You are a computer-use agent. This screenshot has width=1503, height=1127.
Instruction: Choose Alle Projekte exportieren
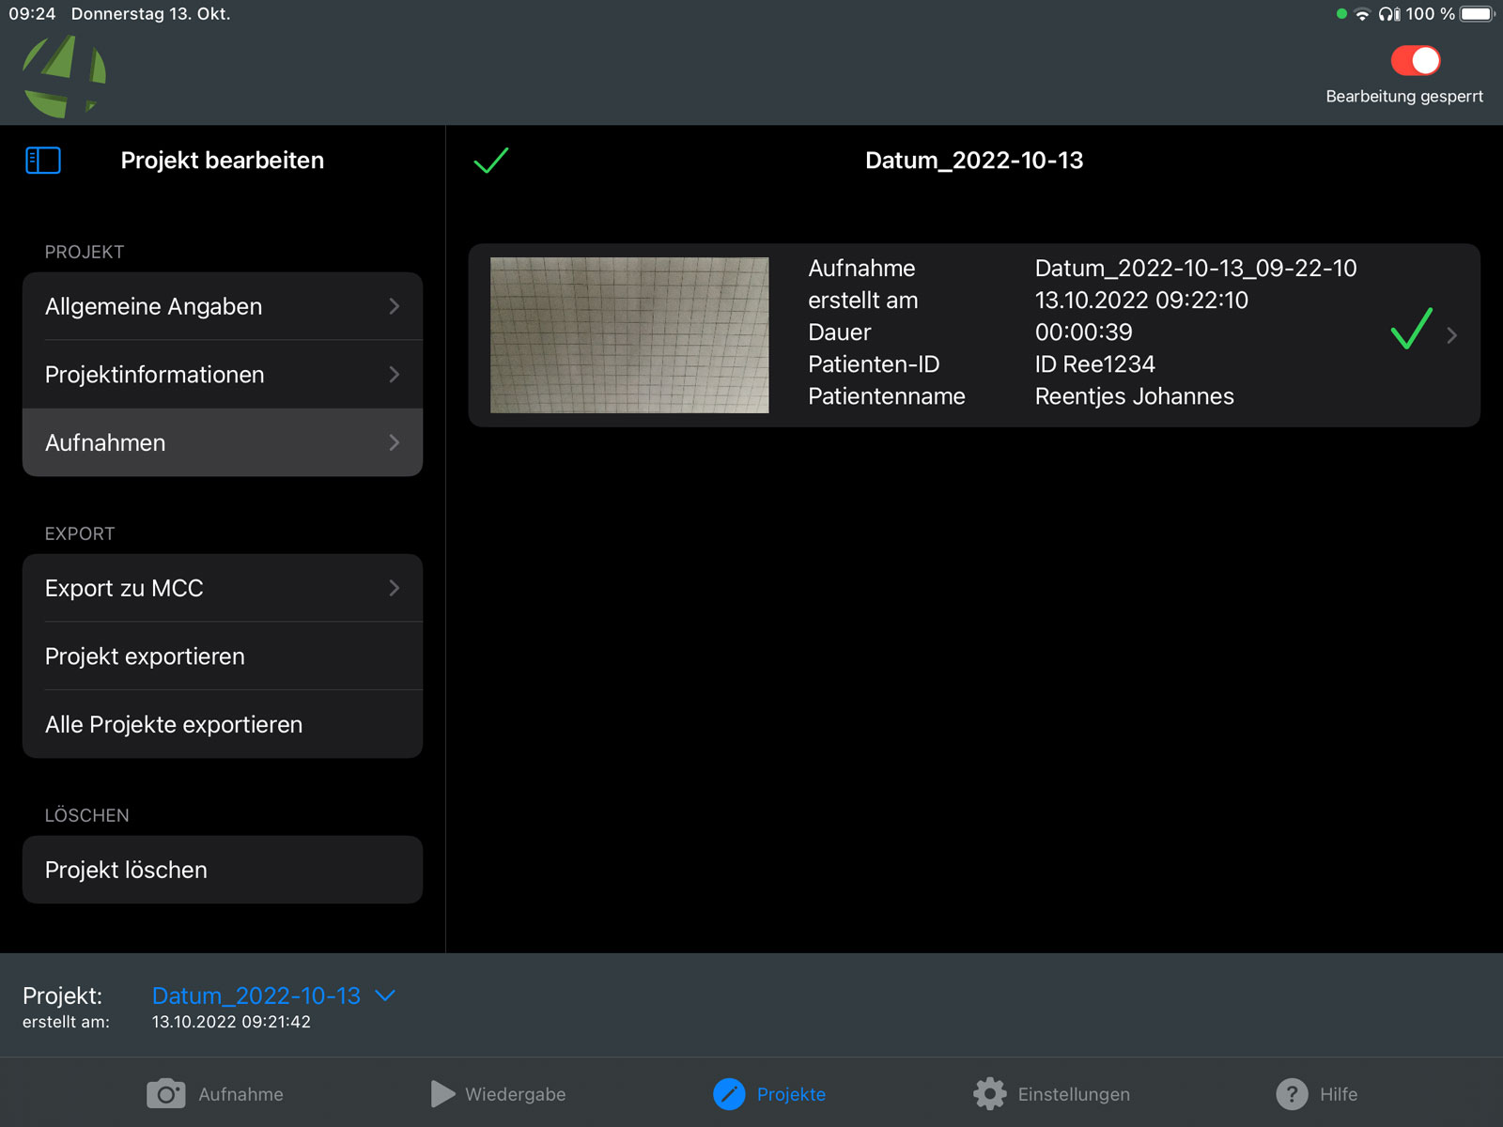pyautogui.click(x=223, y=724)
